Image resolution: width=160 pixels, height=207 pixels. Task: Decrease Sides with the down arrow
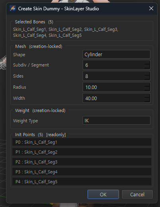tap(147, 78)
